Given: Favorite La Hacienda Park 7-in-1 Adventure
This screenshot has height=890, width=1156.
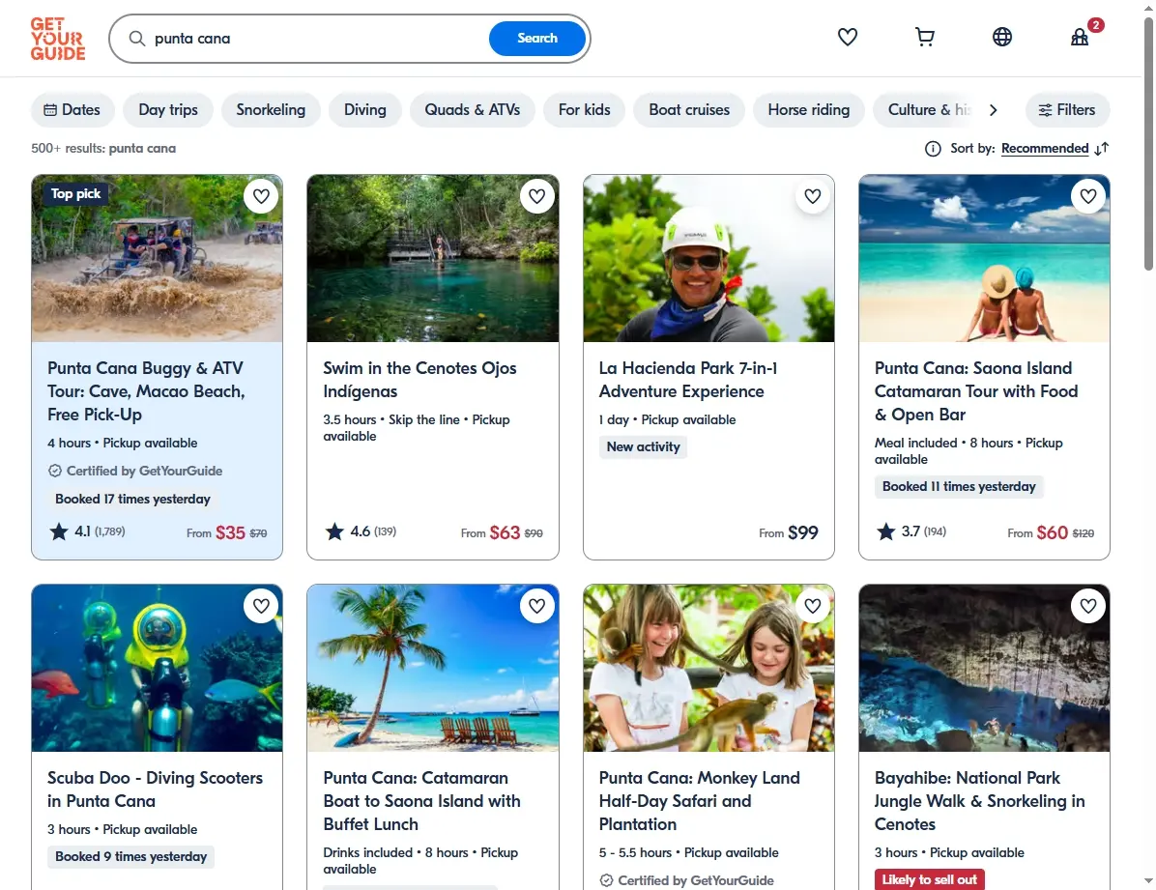Looking at the screenshot, I should 813,196.
